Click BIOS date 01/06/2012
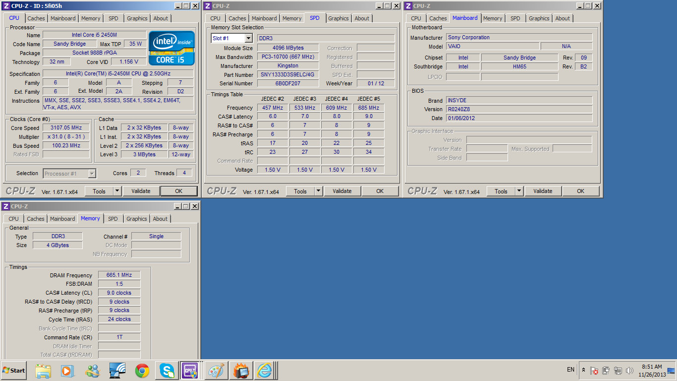This screenshot has height=381, width=677. coord(519,118)
